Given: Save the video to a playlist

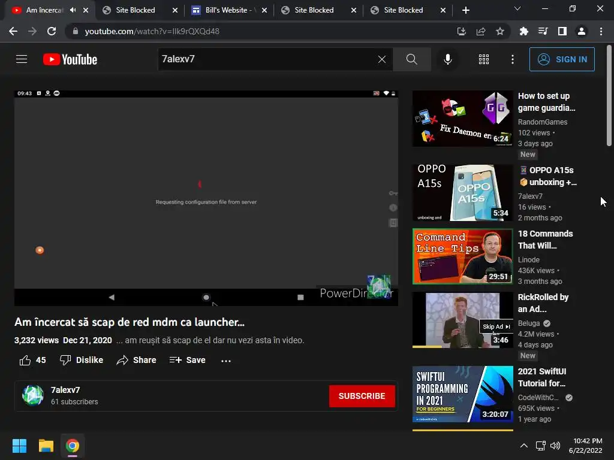Looking at the screenshot, I should point(188,360).
